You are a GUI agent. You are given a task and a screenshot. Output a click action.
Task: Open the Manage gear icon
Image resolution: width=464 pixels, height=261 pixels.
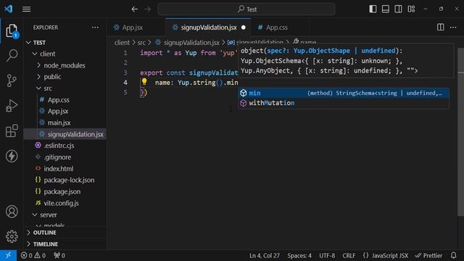(12, 236)
